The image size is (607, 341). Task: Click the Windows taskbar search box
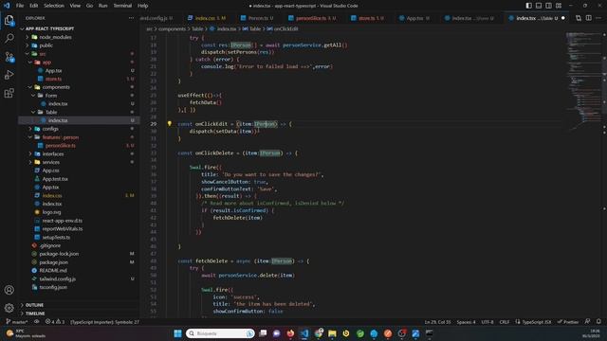click(x=220, y=333)
